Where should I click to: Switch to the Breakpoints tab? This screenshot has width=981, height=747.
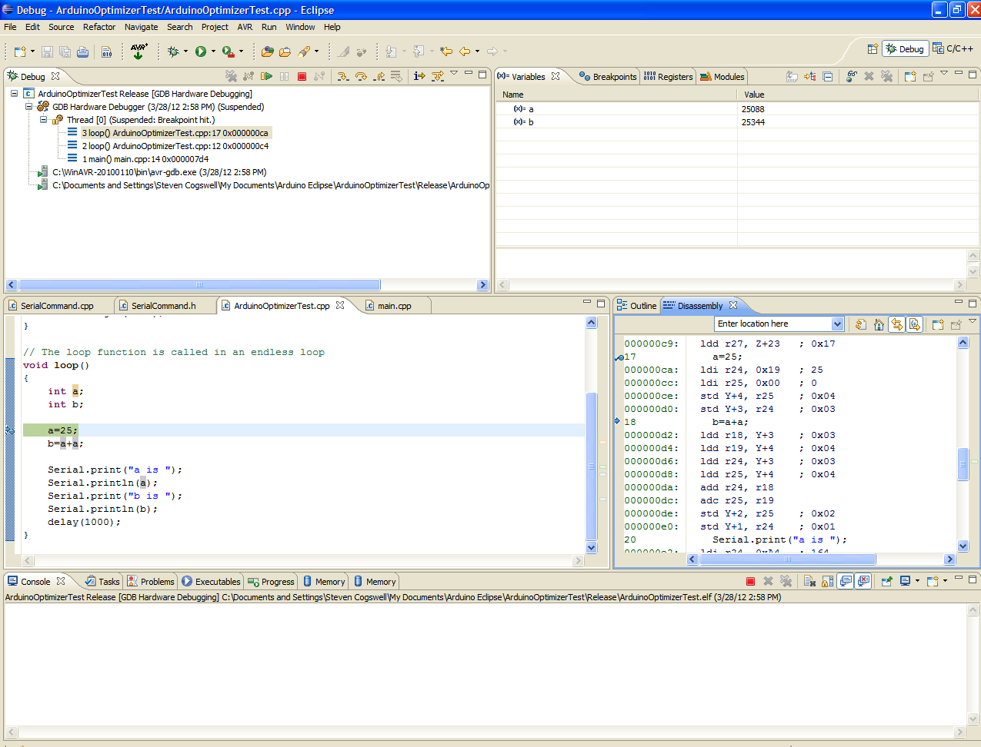click(x=608, y=77)
